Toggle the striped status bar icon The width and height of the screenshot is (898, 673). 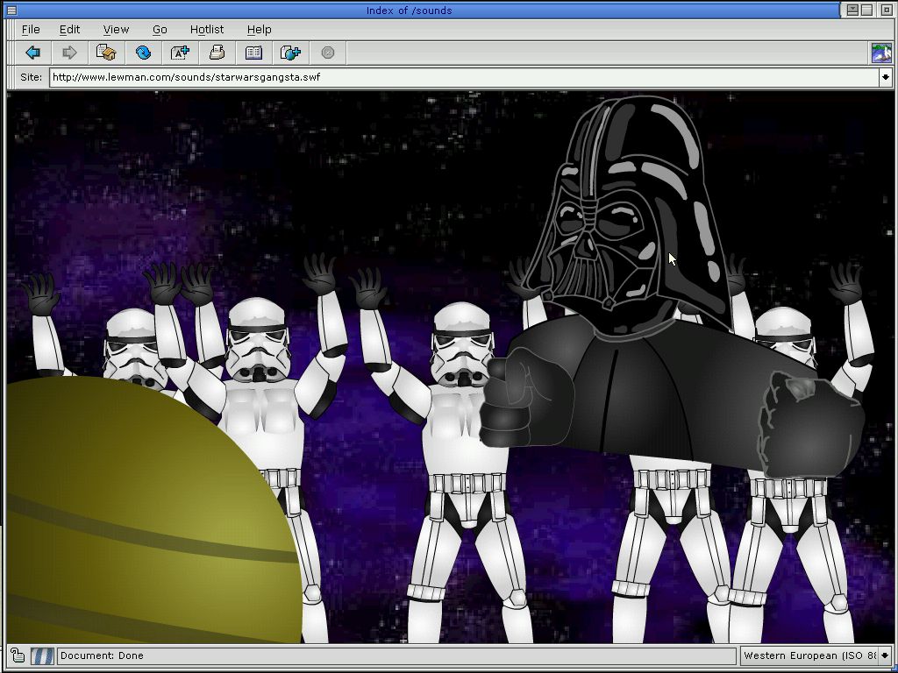(x=42, y=655)
